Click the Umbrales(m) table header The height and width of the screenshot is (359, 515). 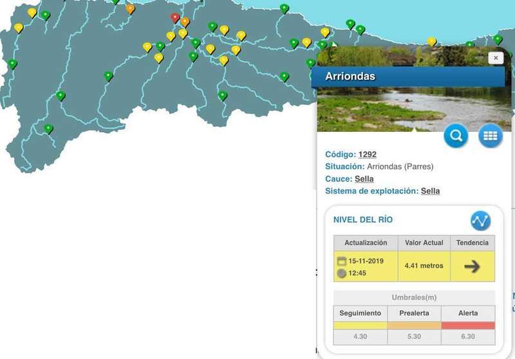click(x=414, y=297)
